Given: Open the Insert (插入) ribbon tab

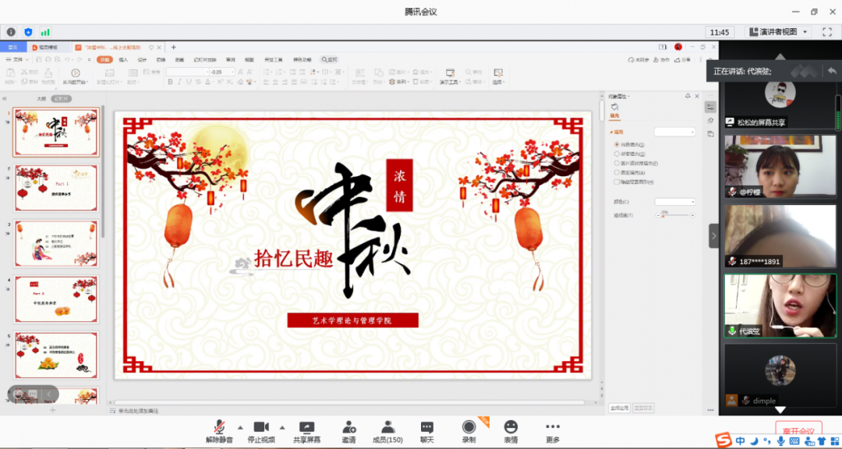Looking at the screenshot, I should [x=123, y=59].
